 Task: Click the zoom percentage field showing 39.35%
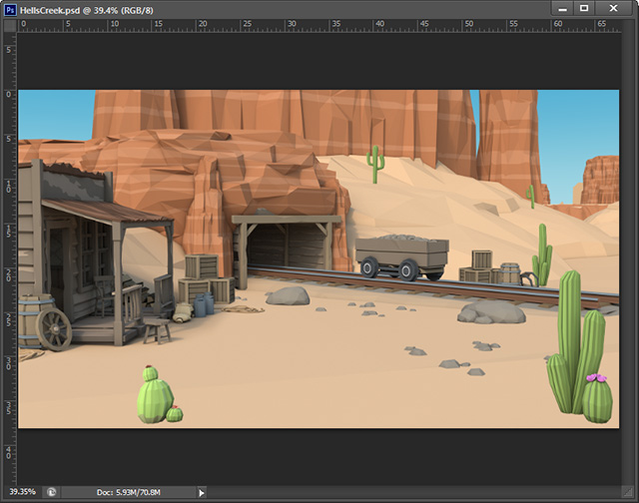click(21, 492)
